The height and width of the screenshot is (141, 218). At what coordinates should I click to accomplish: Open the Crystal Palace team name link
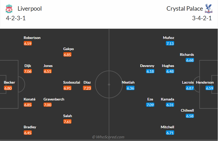click(185, 9)
